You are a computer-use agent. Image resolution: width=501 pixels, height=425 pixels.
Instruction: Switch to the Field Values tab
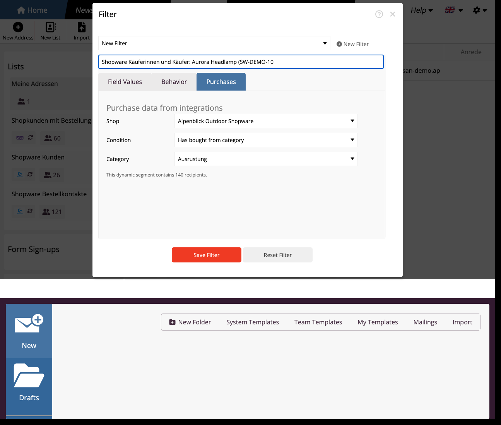(125, 82)
